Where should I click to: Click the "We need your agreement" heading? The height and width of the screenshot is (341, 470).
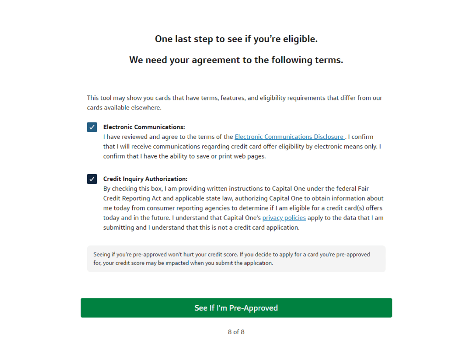[236, 60]
